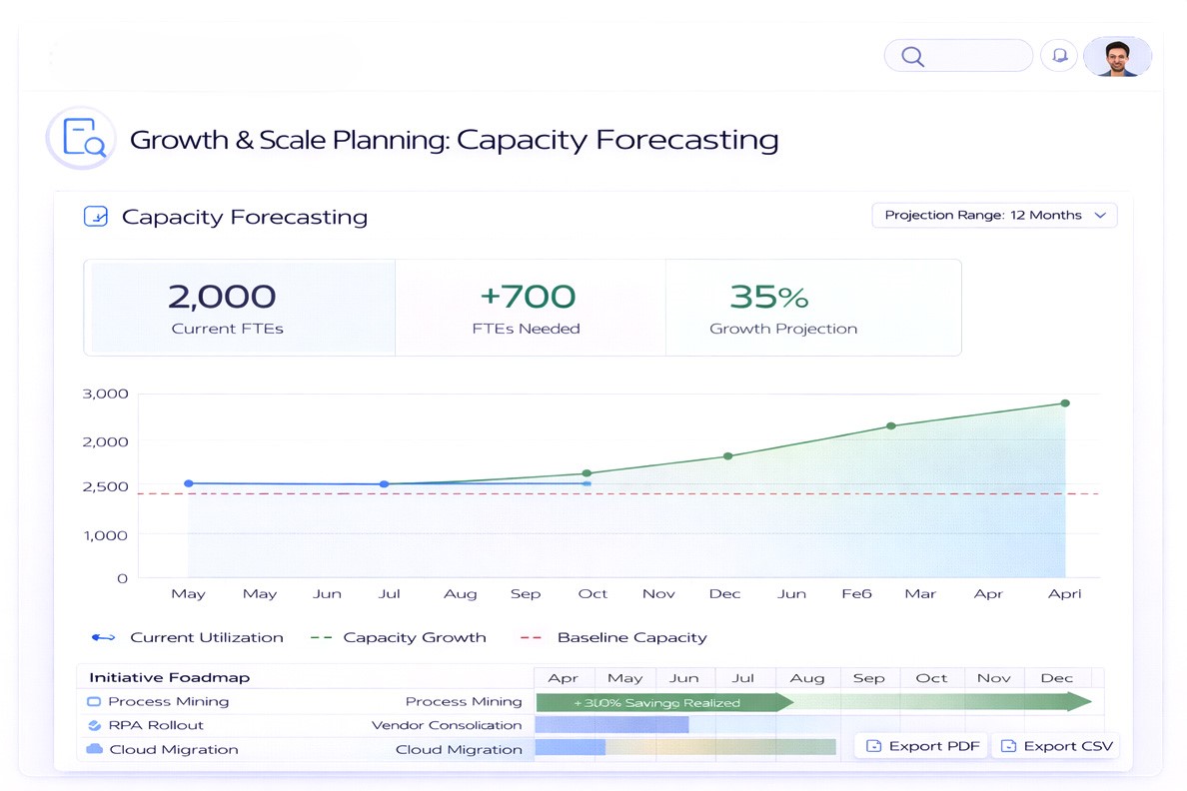This screenshot has width=1187, height=791.
Task: Open the notification bell
Action: point(1059,56)
